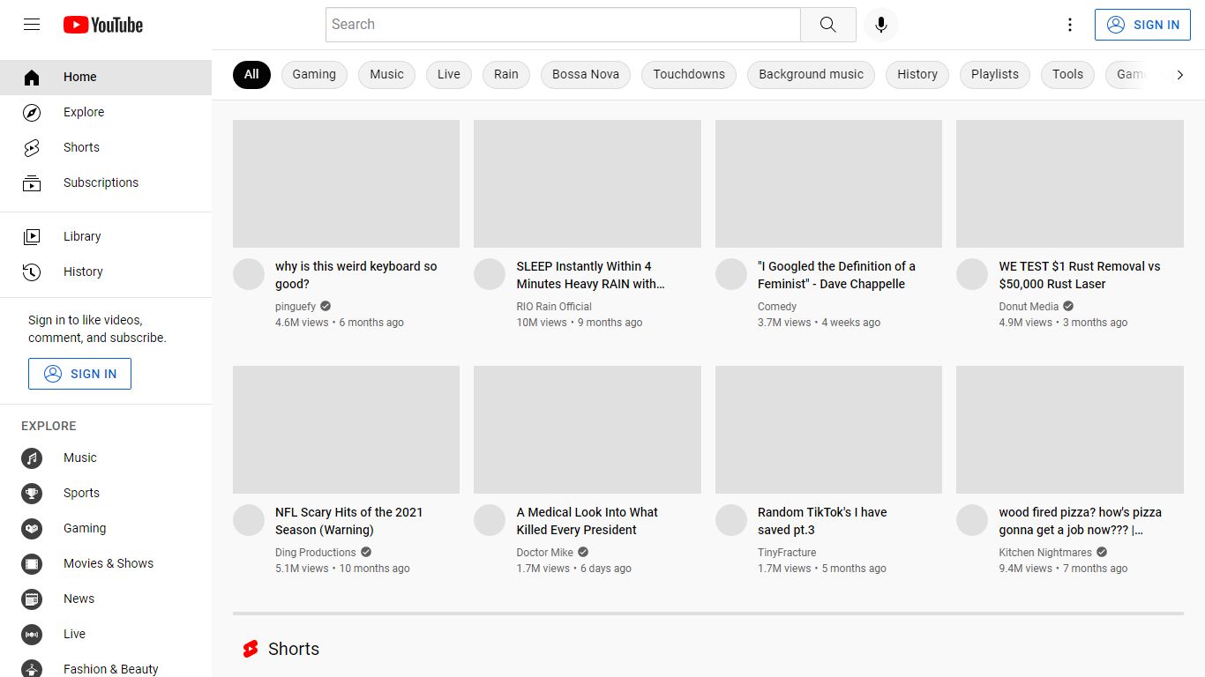This screenshot has height=677, width=1205.
Task: Click the Doctor Mike channel name
Action: tap(545, 553)
